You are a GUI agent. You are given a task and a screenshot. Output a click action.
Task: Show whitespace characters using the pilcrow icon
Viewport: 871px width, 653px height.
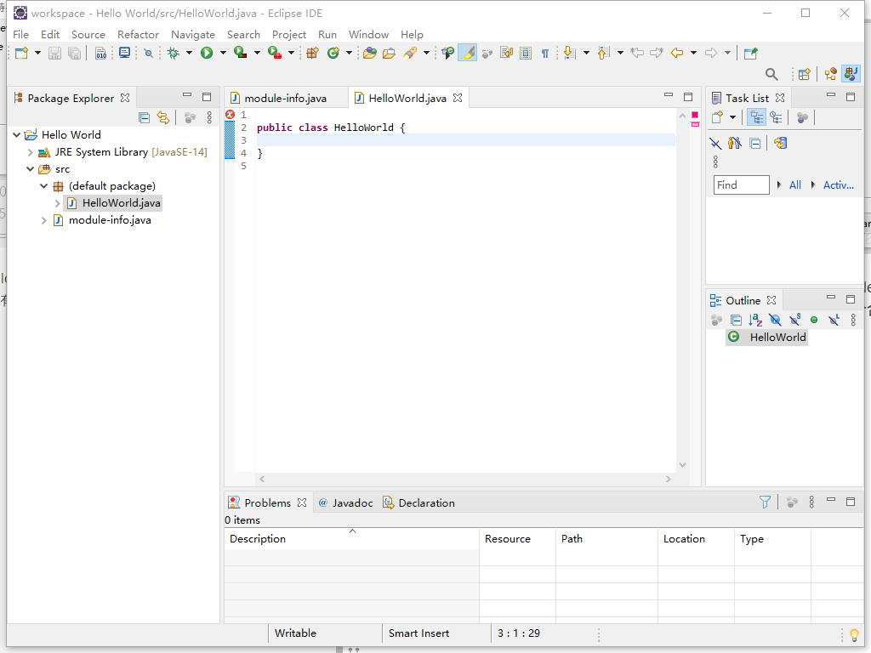[544, 53]
